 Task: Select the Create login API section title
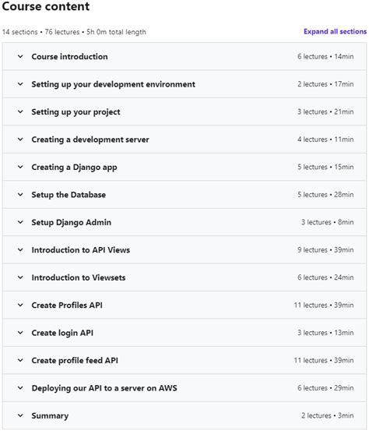click(x=62, y=333)
